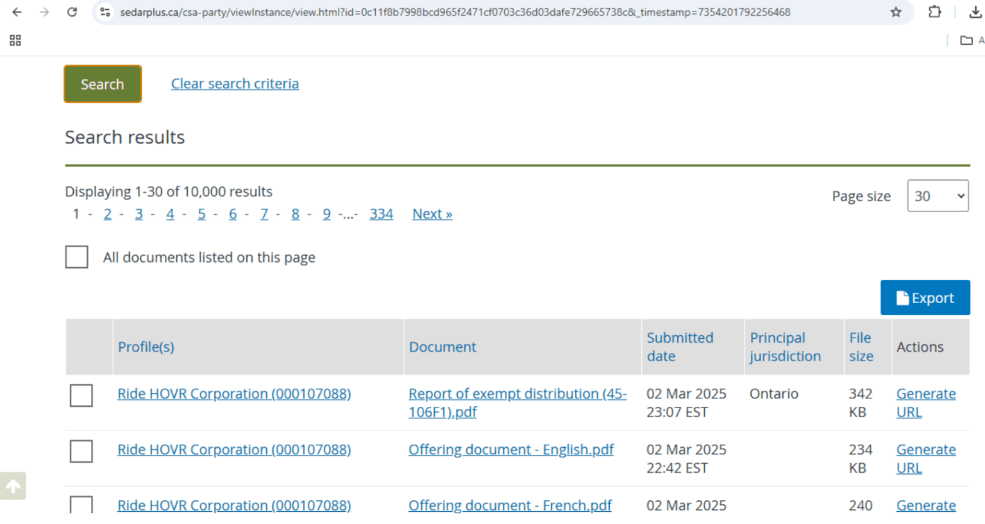Select the Report of exempt distribution row checkbox

coord(81,395)
